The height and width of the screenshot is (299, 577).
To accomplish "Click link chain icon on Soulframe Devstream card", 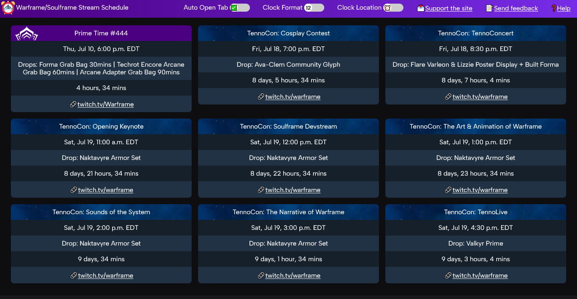I will click(261, 190).
